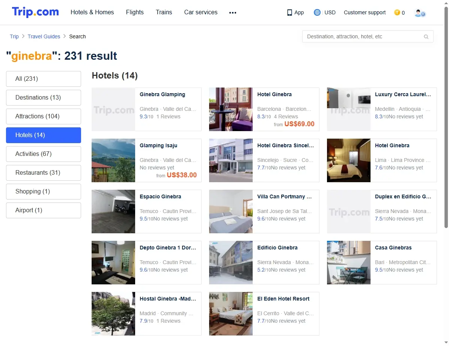Click the App phone icon

(289, 13)
